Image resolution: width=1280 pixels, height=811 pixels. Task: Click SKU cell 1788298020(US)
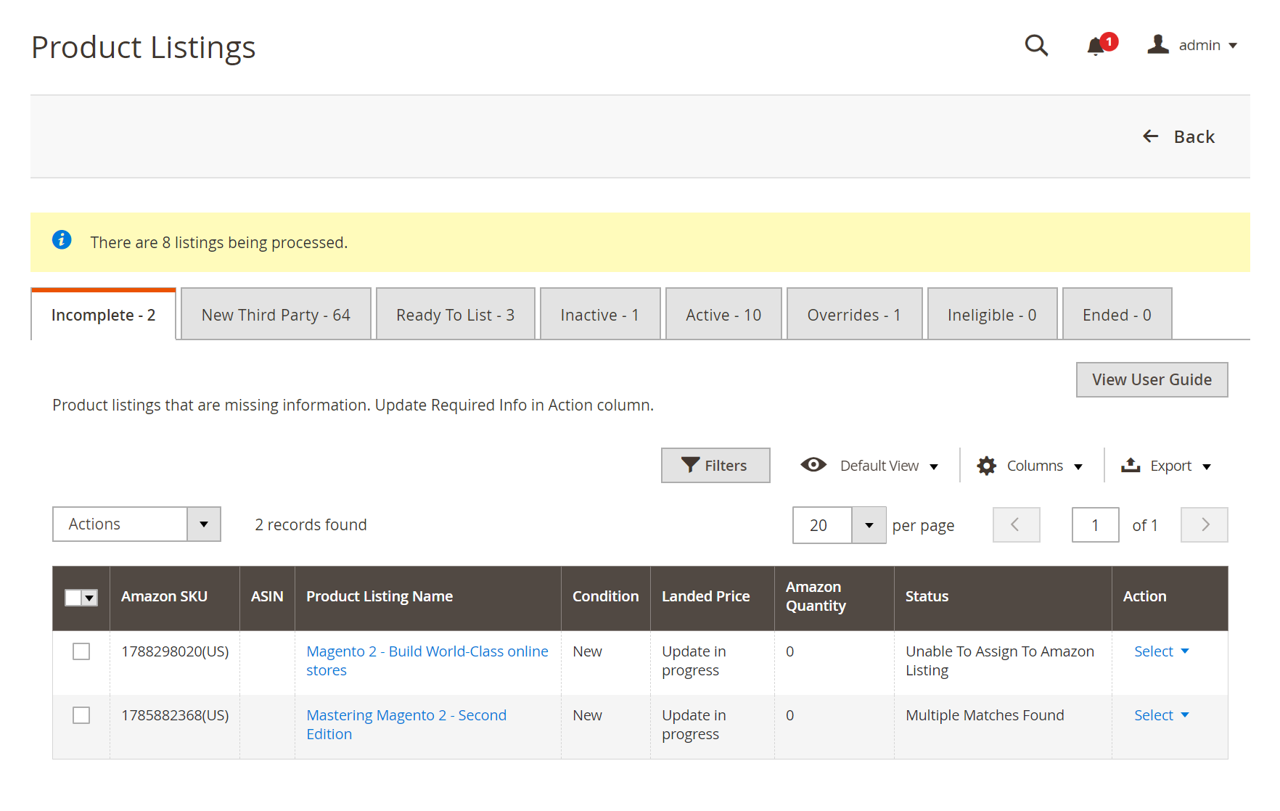pos(175,651)
